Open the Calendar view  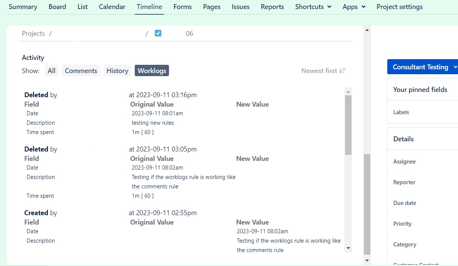(x=112, y=6)
